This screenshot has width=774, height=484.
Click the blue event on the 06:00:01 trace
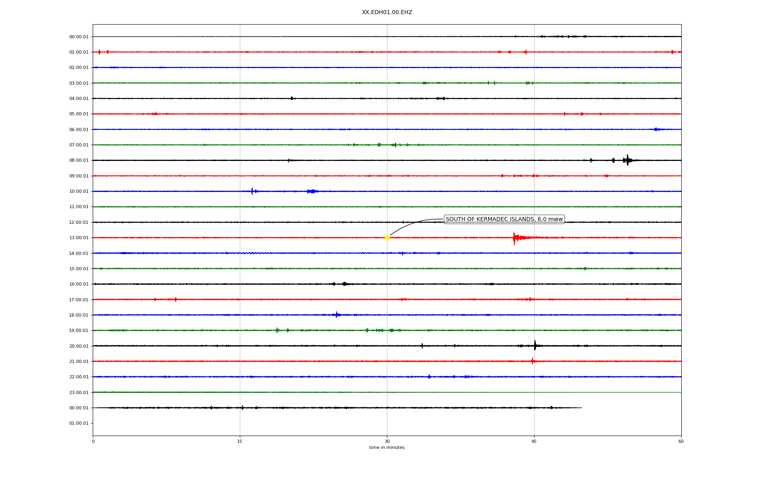pos(656,129)
